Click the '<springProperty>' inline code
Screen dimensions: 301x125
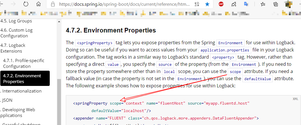tap(95, 43)
